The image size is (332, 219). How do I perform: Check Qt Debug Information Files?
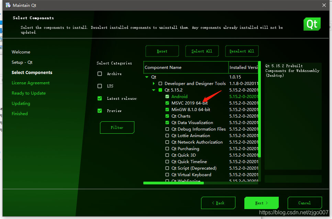(x=167, y=129)
